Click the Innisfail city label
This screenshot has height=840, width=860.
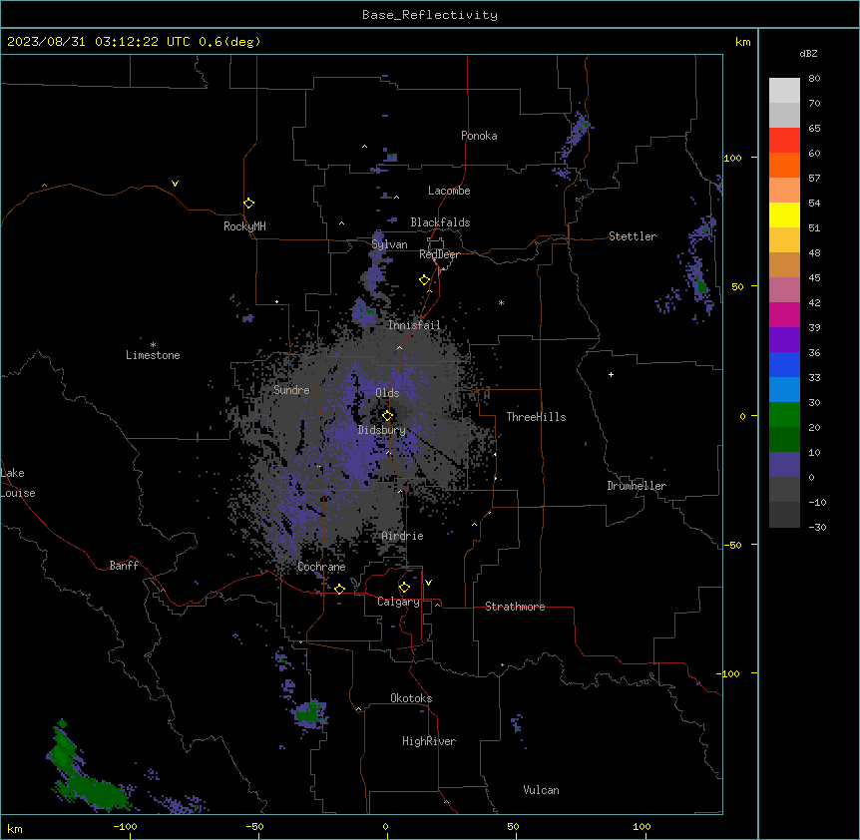(414, 325)
